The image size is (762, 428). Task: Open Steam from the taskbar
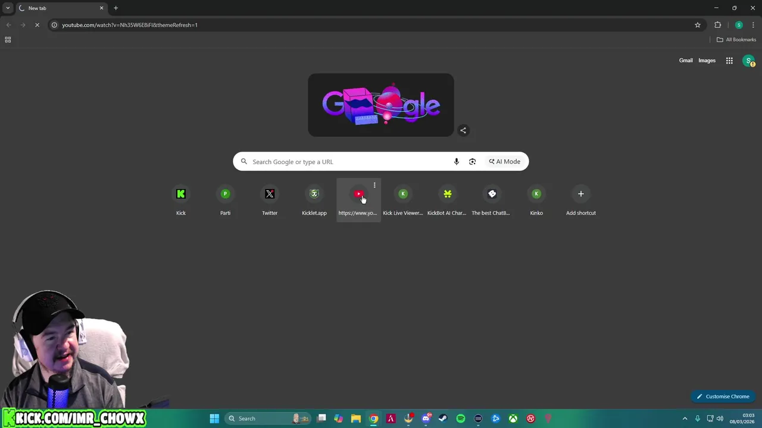point(443,418)
